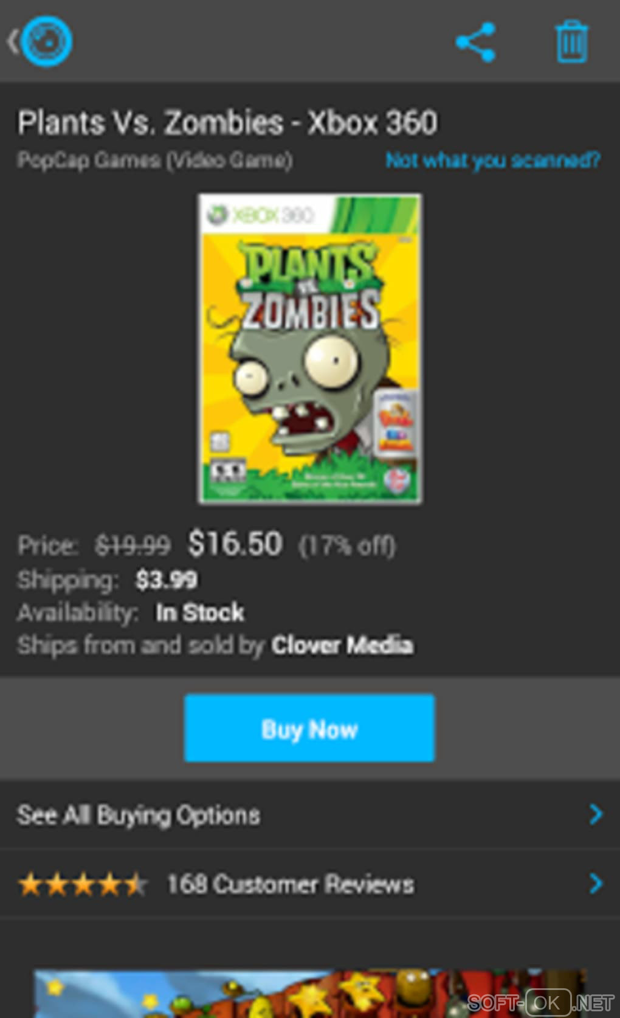Tap the $16.50 discounted price
This screenshot has height=1018, width=620.
point(235,543)
